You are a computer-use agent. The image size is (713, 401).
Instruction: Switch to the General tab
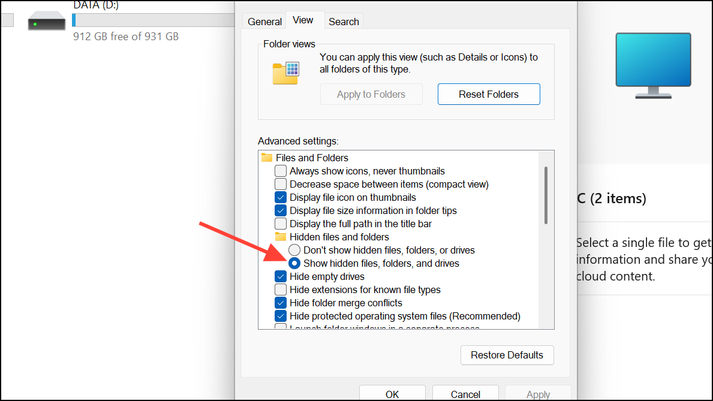tap(264, 22)
